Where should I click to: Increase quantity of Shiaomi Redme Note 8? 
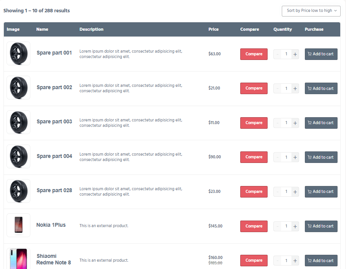(295, 261)
